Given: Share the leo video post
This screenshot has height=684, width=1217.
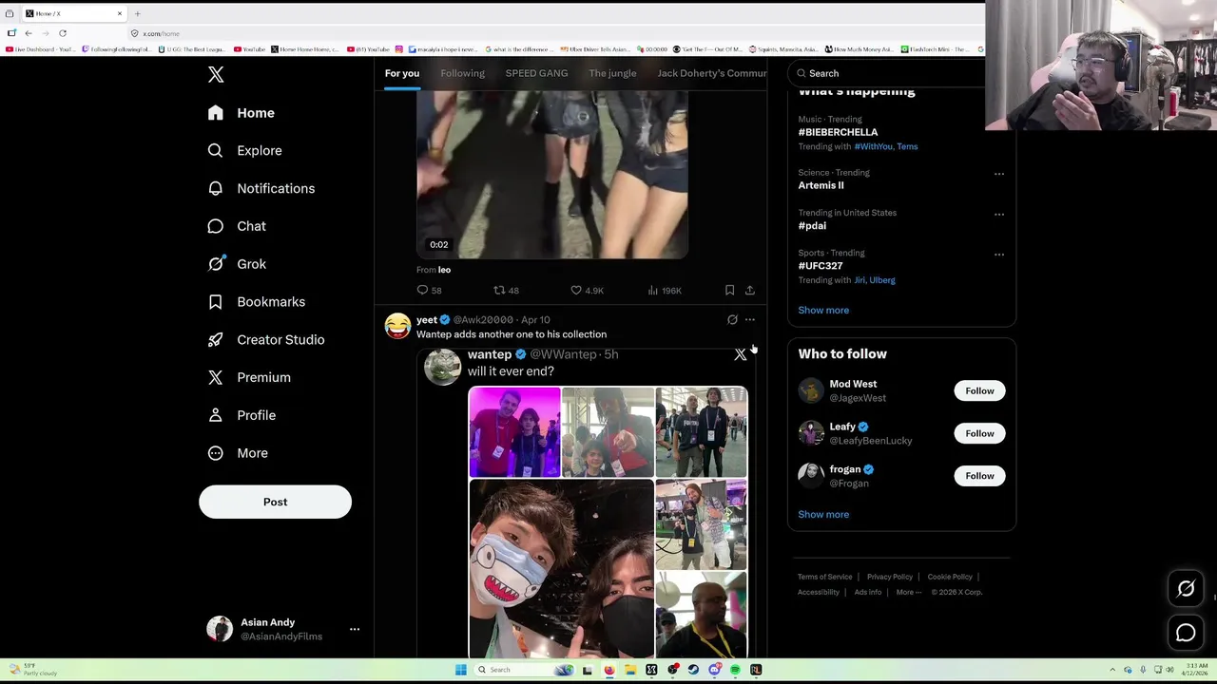Looking at the screenshot, I should tap(750, 291).
